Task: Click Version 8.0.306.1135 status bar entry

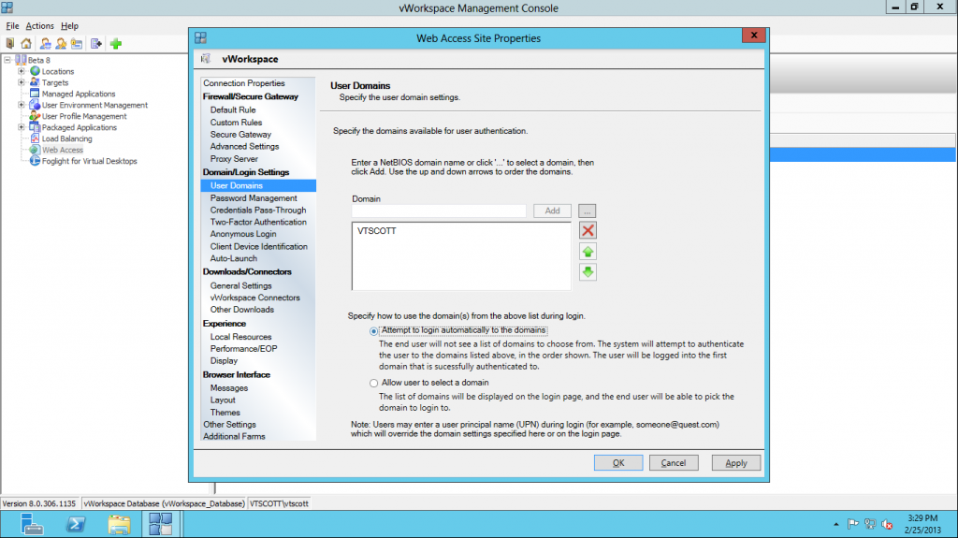Action: click(39, 503)
